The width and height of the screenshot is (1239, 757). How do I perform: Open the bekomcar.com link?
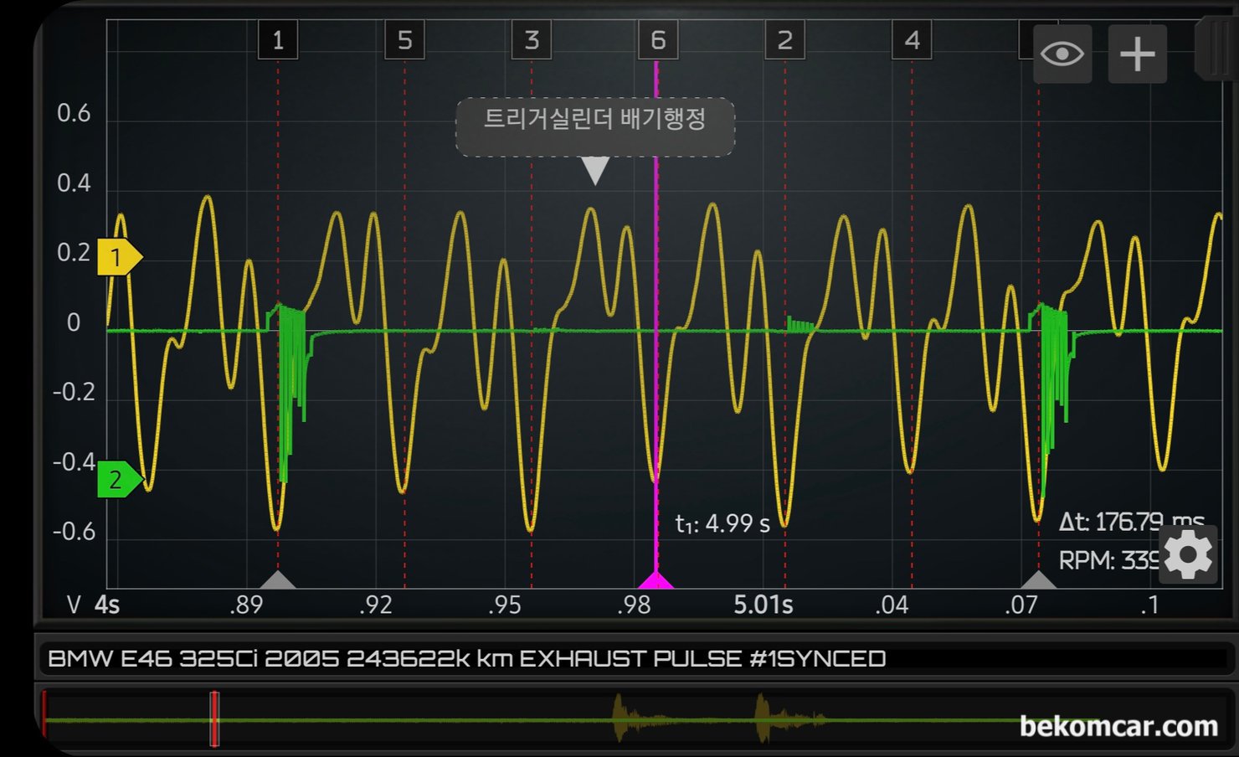tap(1118, 726)
